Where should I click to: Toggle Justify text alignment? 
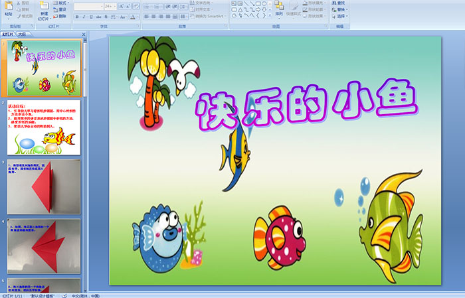pyautogui.click(x=168, y=17)
